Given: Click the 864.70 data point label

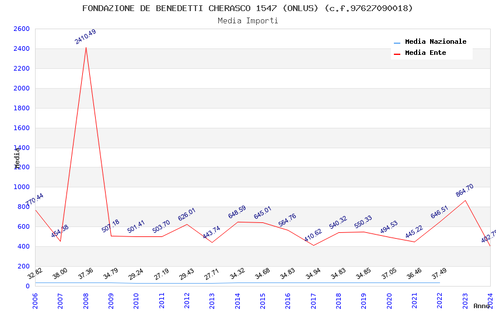Looking at the screenshot, I should [x=464, y=190].
